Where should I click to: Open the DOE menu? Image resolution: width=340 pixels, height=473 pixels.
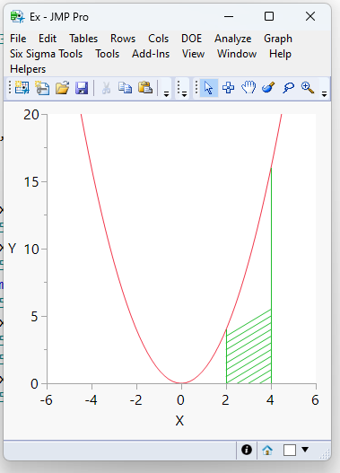coord(191,39)
